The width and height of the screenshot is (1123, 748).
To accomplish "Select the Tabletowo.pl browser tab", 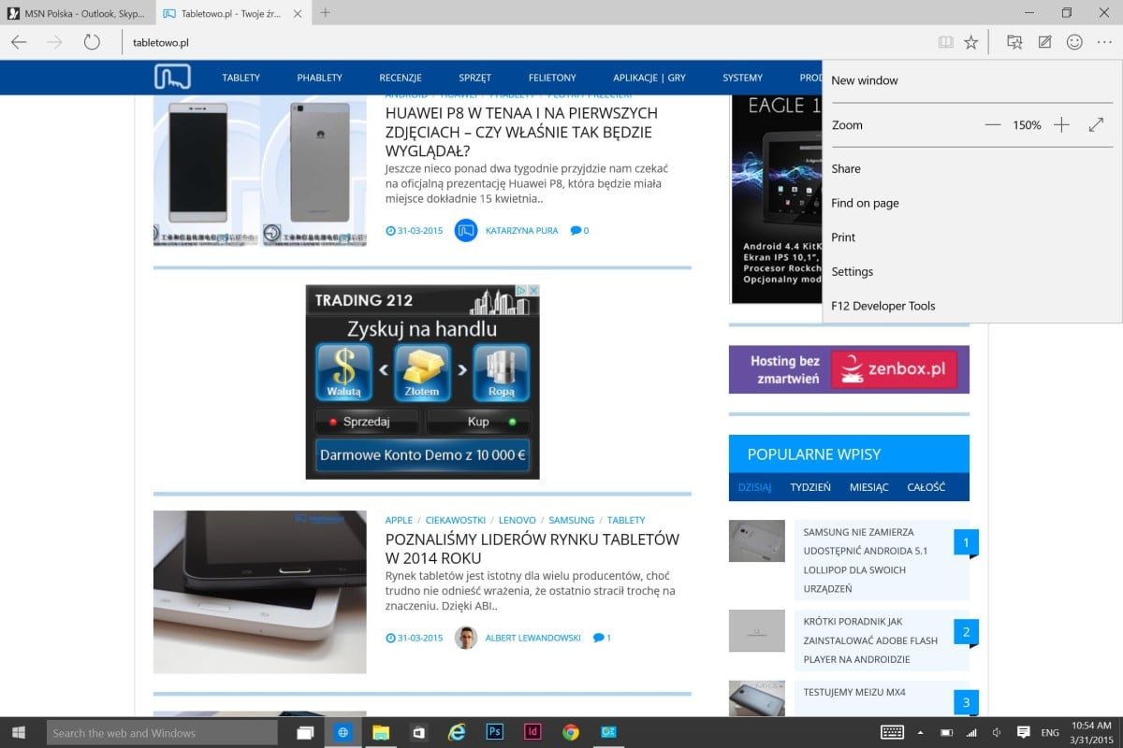I will (x=232, y=13).
